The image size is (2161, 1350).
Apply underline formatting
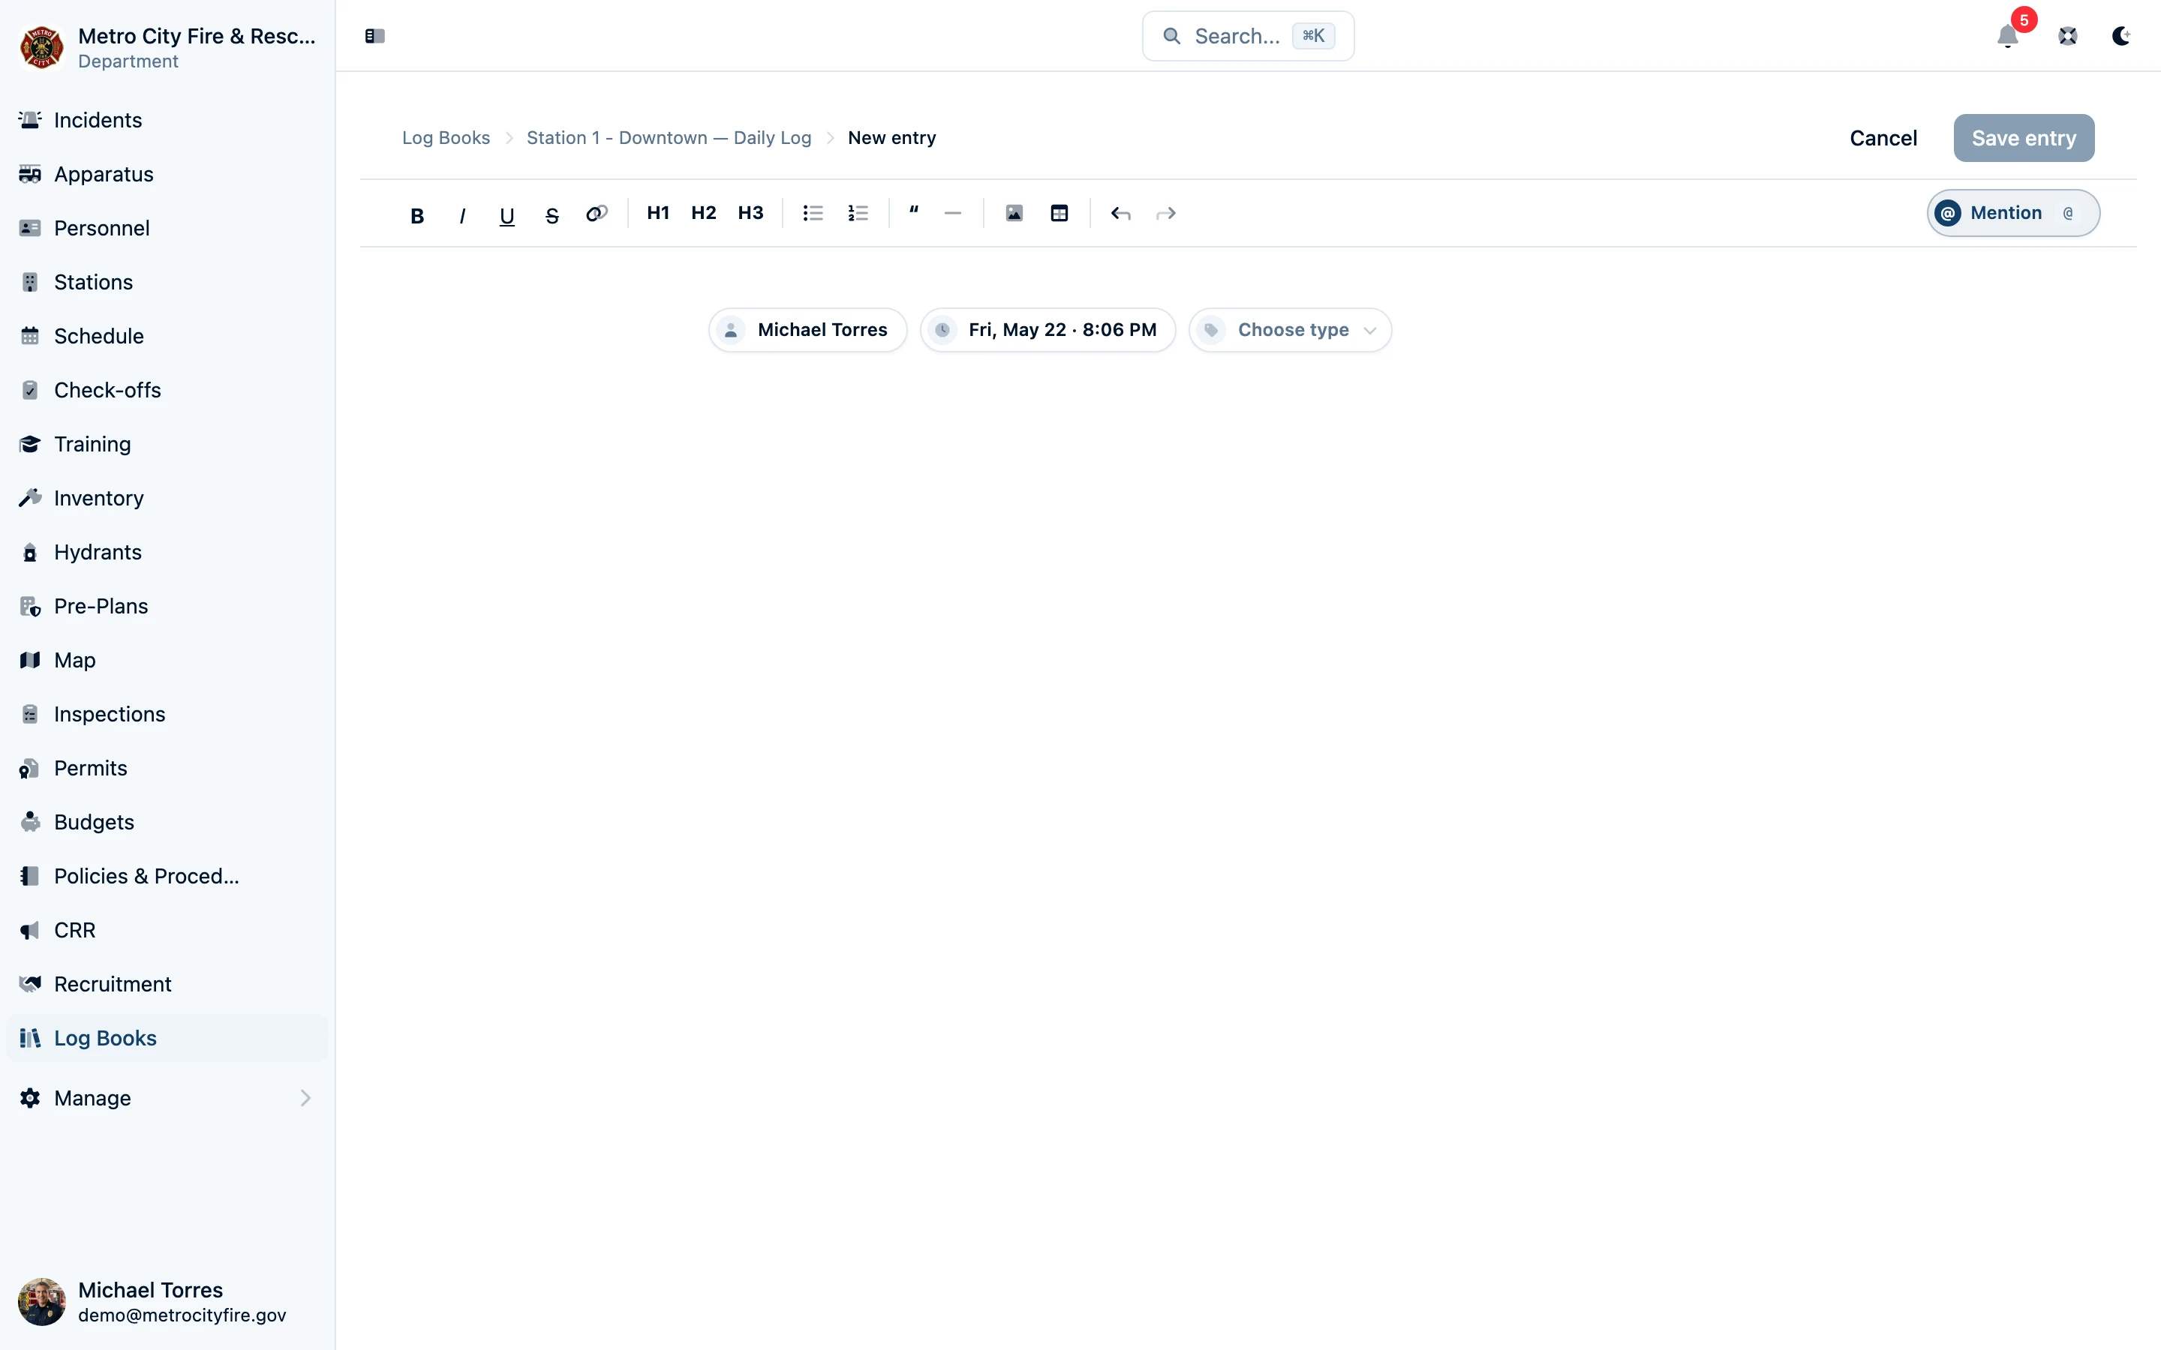[x=506, y=214]
